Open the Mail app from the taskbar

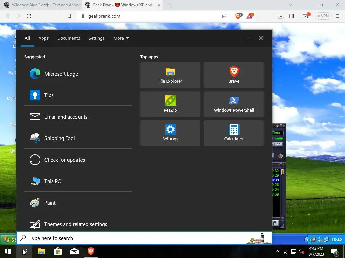(x=74, y=251)
